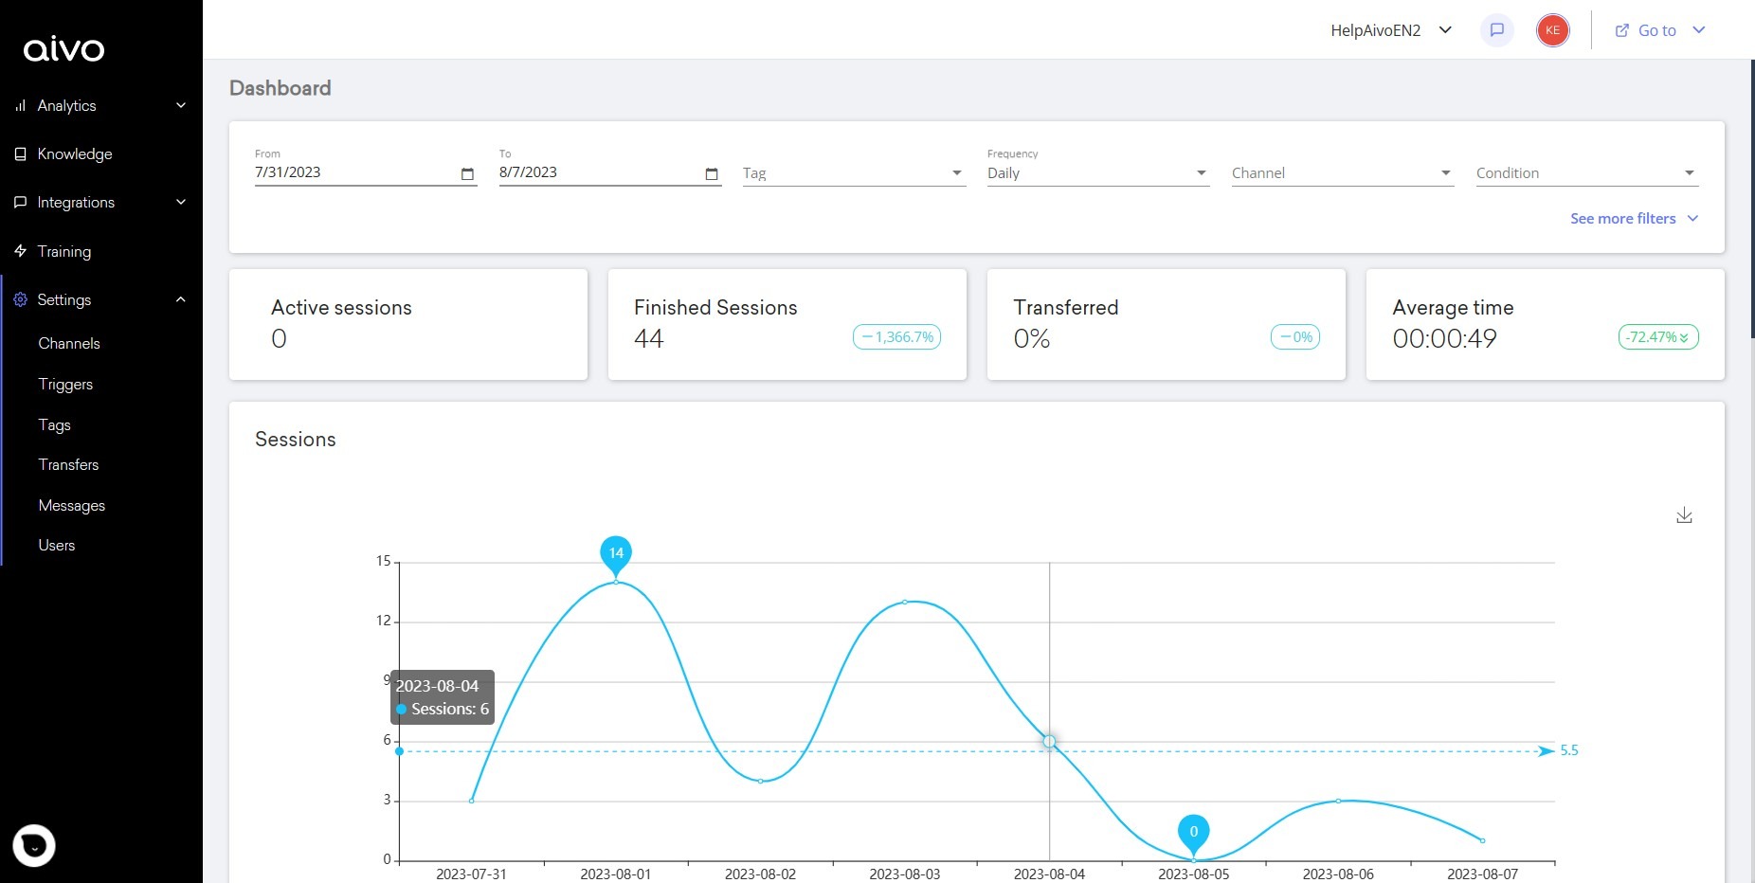Click the KE user avatar
The width and height of the screenshot is (1755, 883).
(1552, 30)
